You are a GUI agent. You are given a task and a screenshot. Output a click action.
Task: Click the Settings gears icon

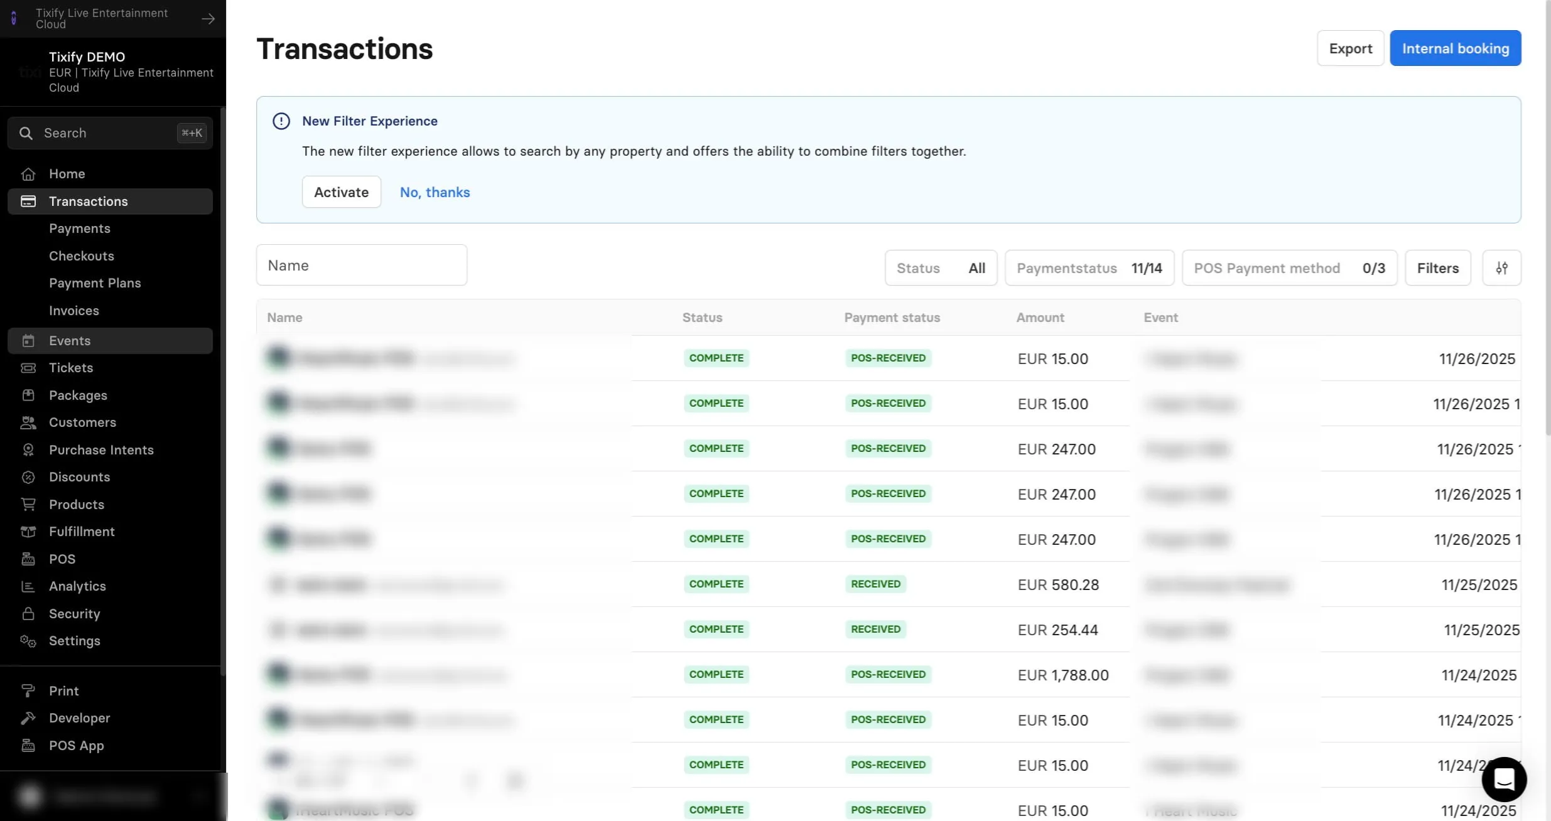pos(28,641)
